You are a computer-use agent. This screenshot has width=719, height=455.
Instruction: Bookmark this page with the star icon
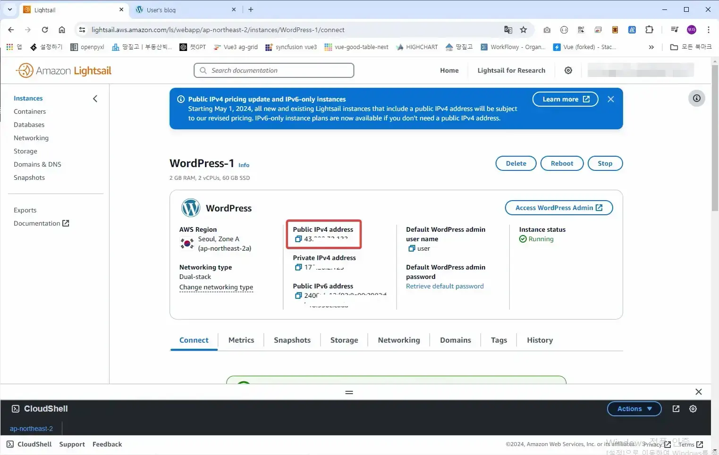point(524,30)
